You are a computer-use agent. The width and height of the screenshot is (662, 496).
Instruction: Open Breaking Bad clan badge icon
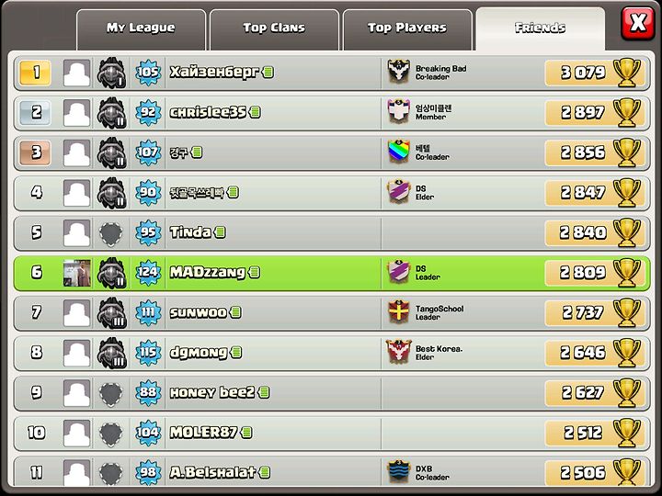(x=398, y=72)
